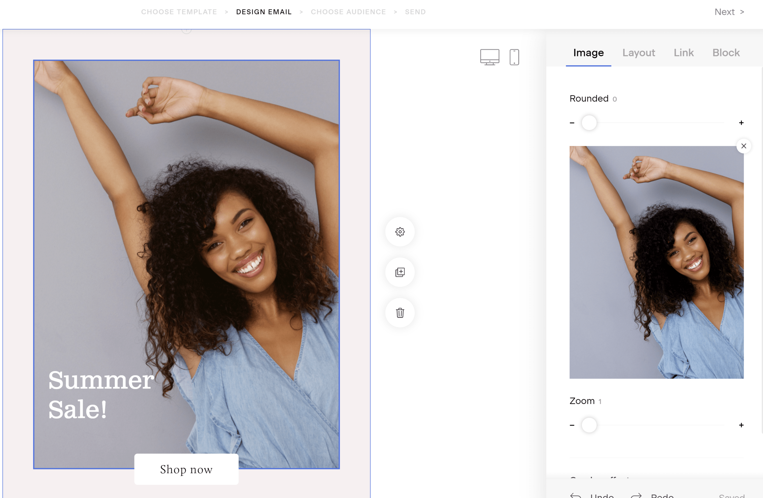Duplicate the block with copy icon
Image resolution: width=763 pixels, height=498 pixels.
coord(400,272)
